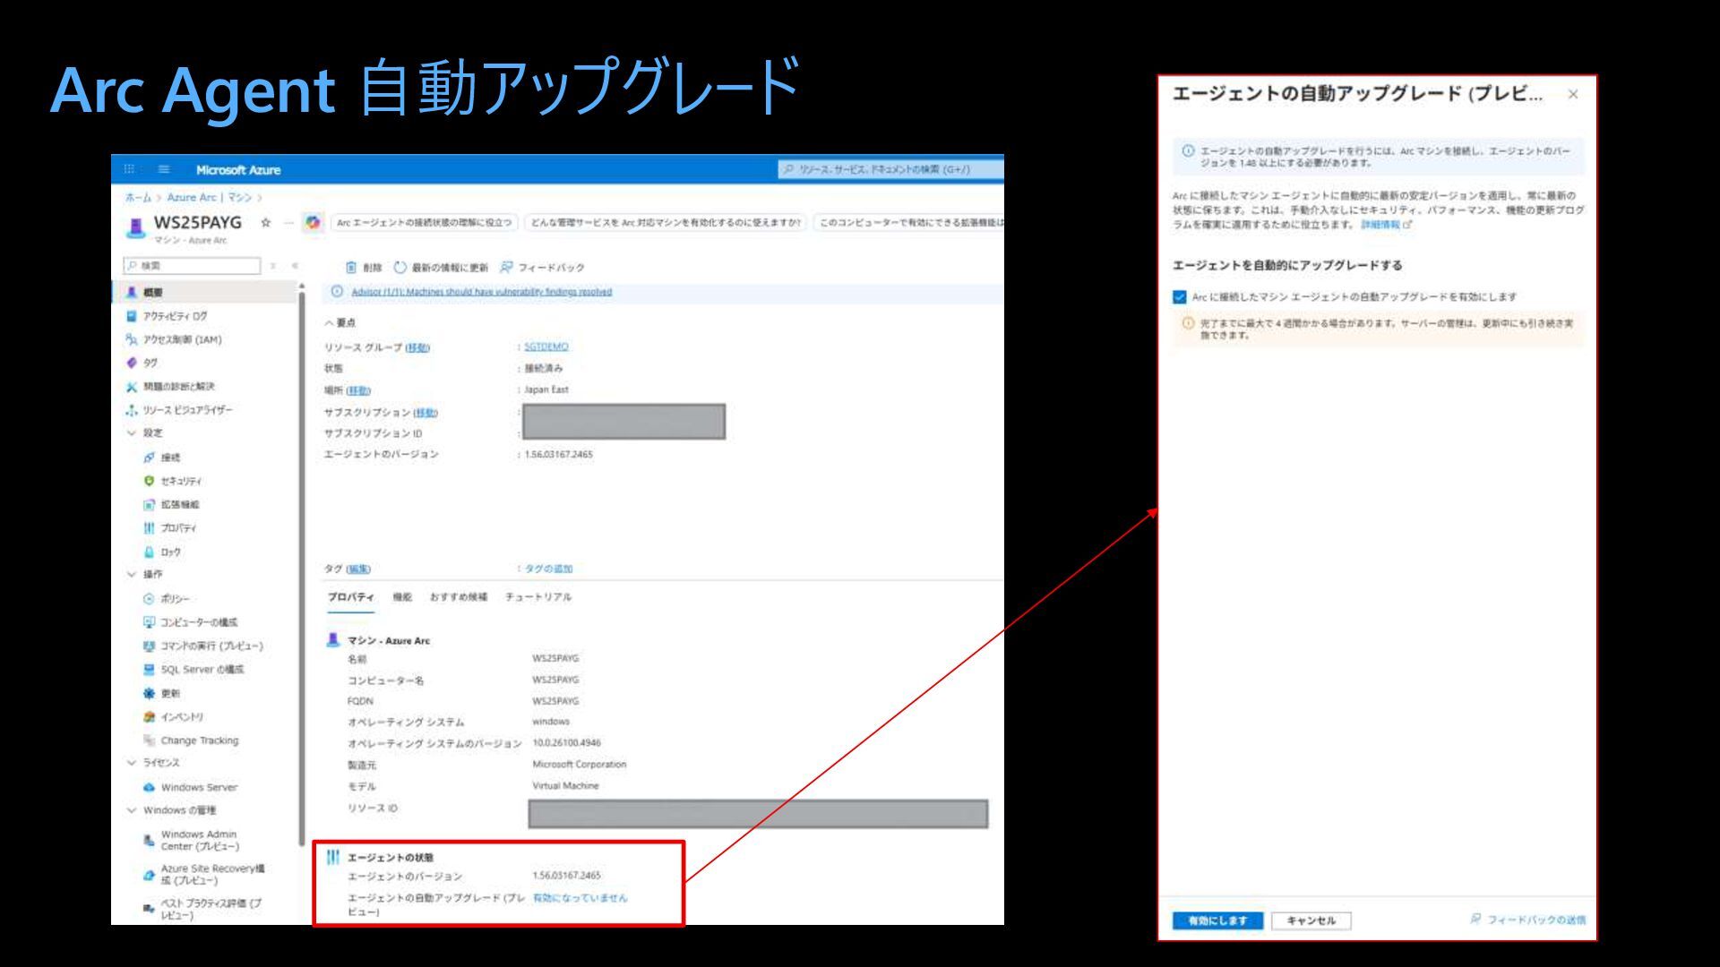1720x967 pixels.
Task: Select the チュートリアル tab
Action: (538, 597)
